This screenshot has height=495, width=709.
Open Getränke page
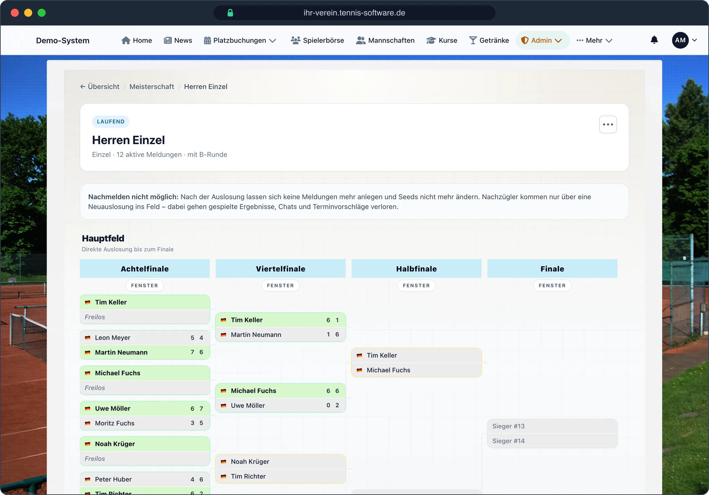pos(489,40)
